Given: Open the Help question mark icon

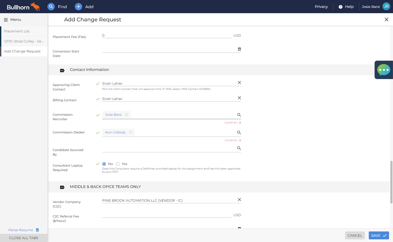Looking at the screenshot, I should (341, 7).
